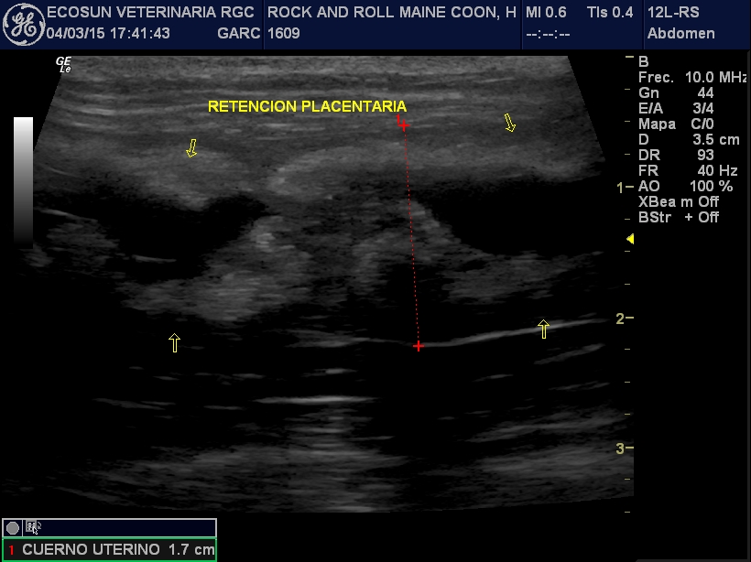This screenshot has height=562, width=751.
Task: Select the CUERNO UTERINO 1.7 cm measurement
Action: point(117,550)
